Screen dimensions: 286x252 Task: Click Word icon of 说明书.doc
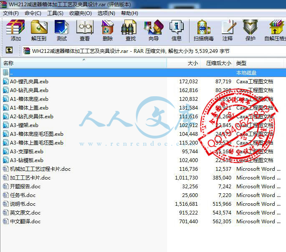pos(6,204)
